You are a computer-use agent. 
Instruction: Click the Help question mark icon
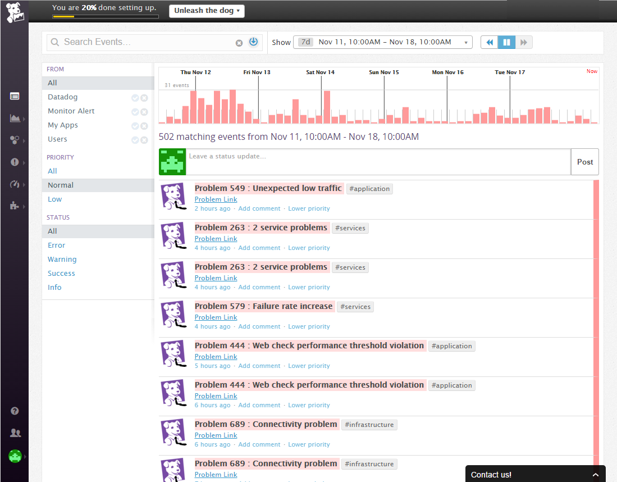pos(15,411)
